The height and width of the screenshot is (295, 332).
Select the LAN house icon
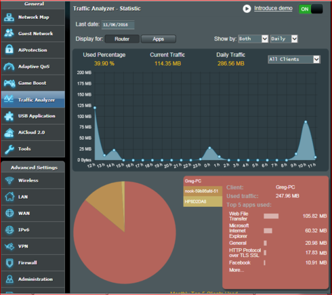pos(9,197)
